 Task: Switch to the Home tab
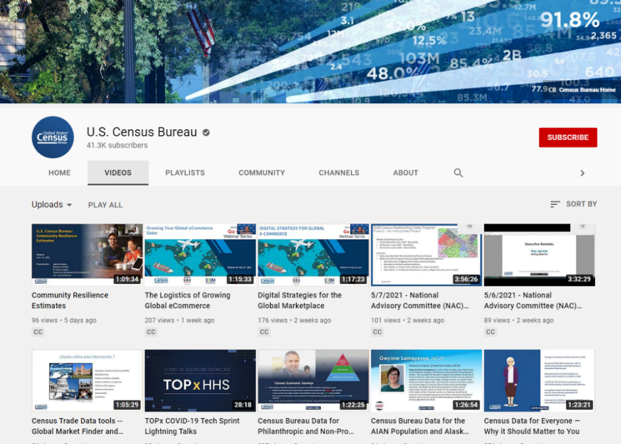59,173
